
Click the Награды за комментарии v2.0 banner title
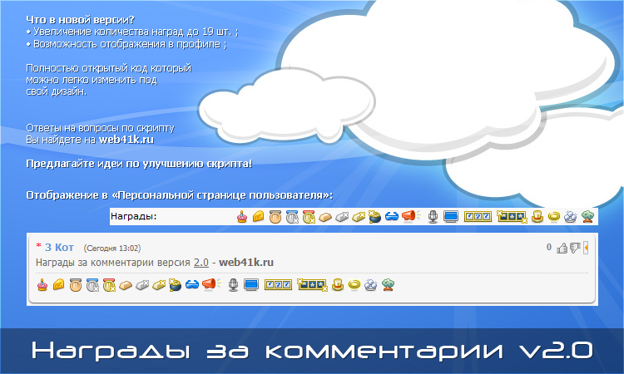312,351
